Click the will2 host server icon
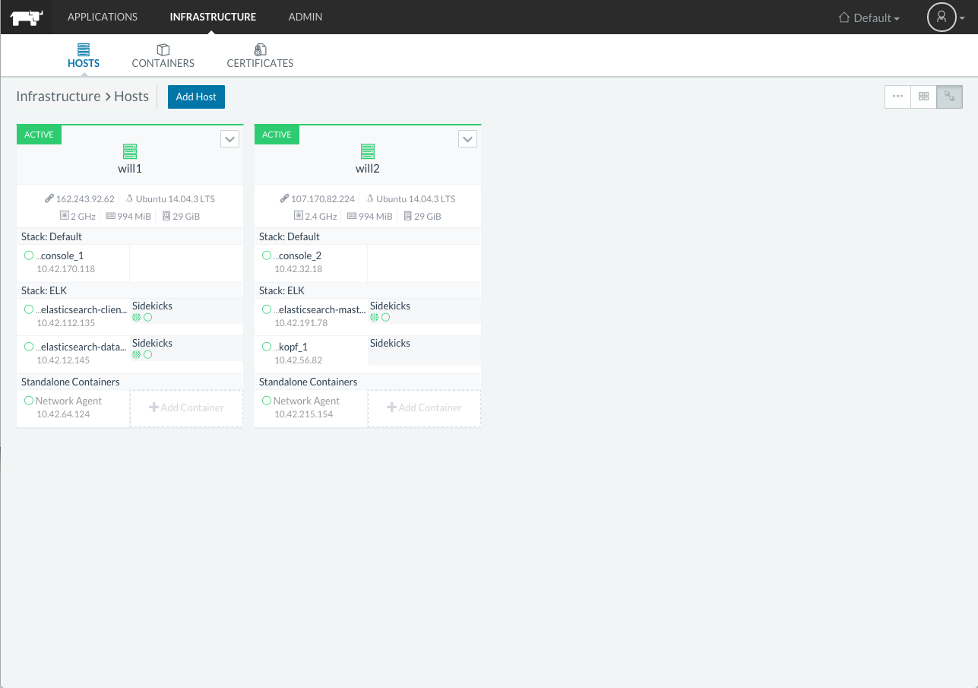 point(368,151)
